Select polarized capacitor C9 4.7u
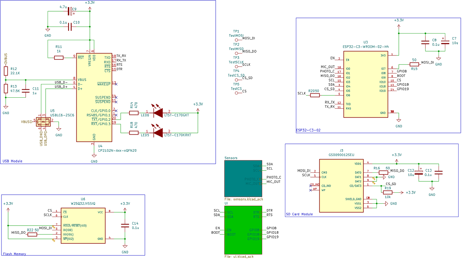Image resolution: width=462 pixels, height=260 pixels. pyautogui.click(x=70, y=11)
